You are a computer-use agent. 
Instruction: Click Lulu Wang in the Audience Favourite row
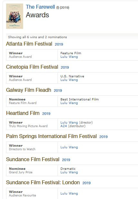[69, 194]
